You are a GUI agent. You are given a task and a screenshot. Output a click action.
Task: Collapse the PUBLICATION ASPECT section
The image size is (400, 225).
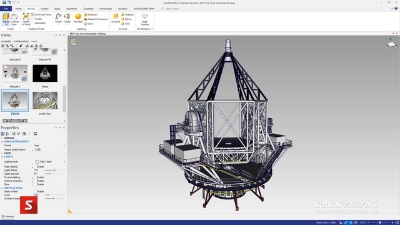pos(2,142)
